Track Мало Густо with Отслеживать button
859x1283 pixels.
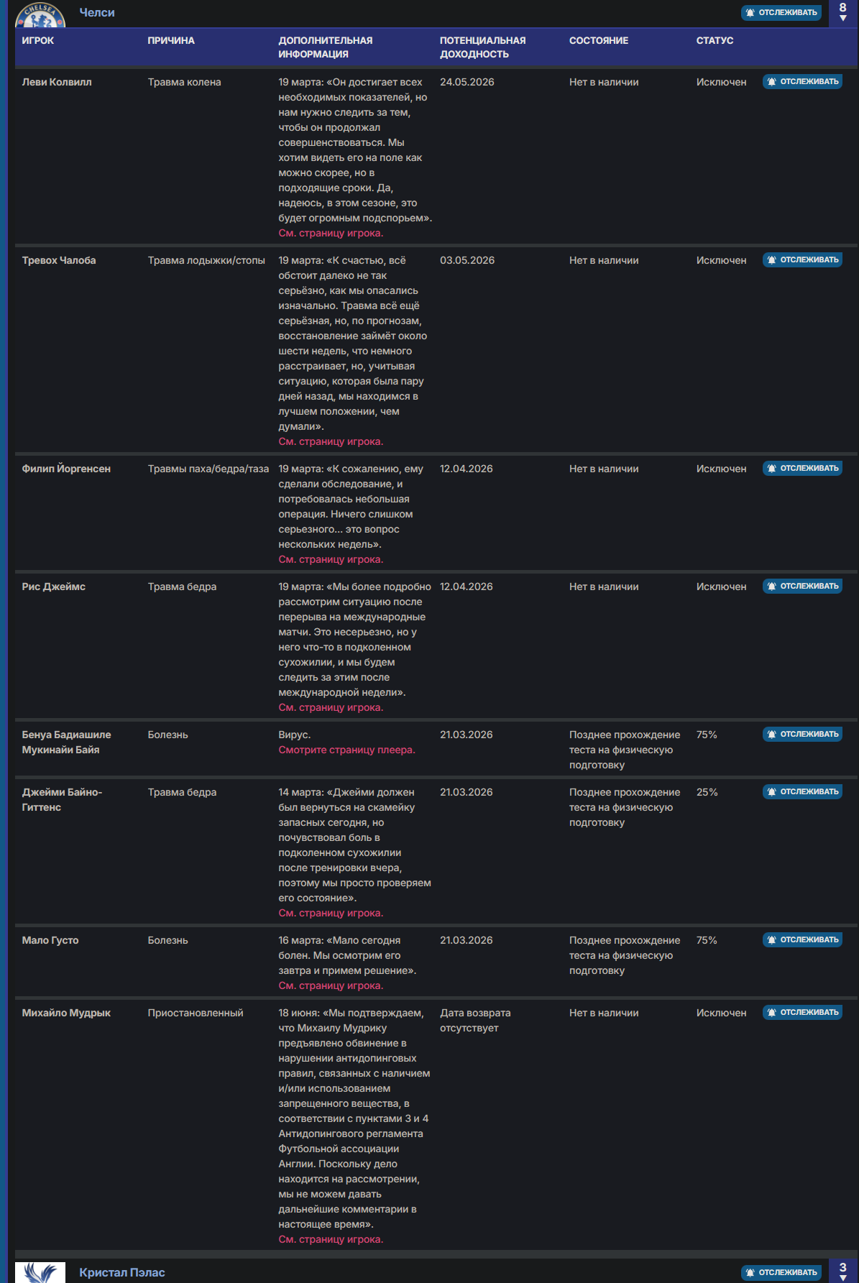click(x=802, y=940)
